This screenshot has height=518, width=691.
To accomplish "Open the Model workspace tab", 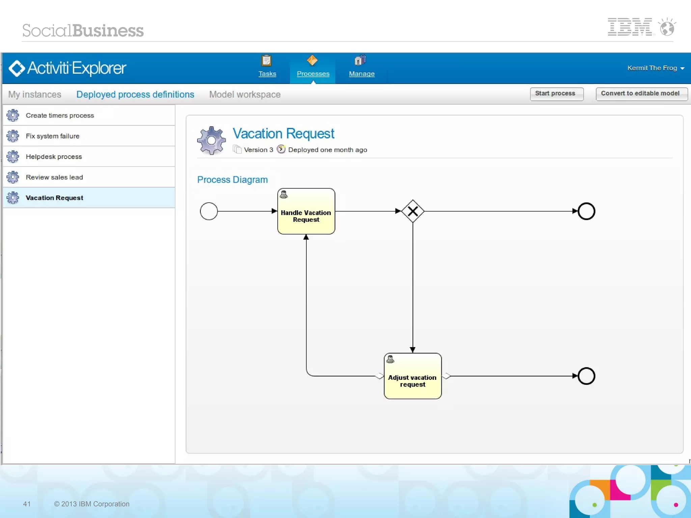I will [245, 94].
